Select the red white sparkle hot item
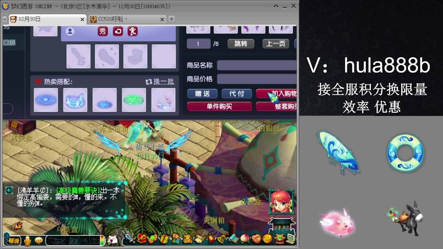The height and width of the screenshot is (249, 443). [163, 100]
